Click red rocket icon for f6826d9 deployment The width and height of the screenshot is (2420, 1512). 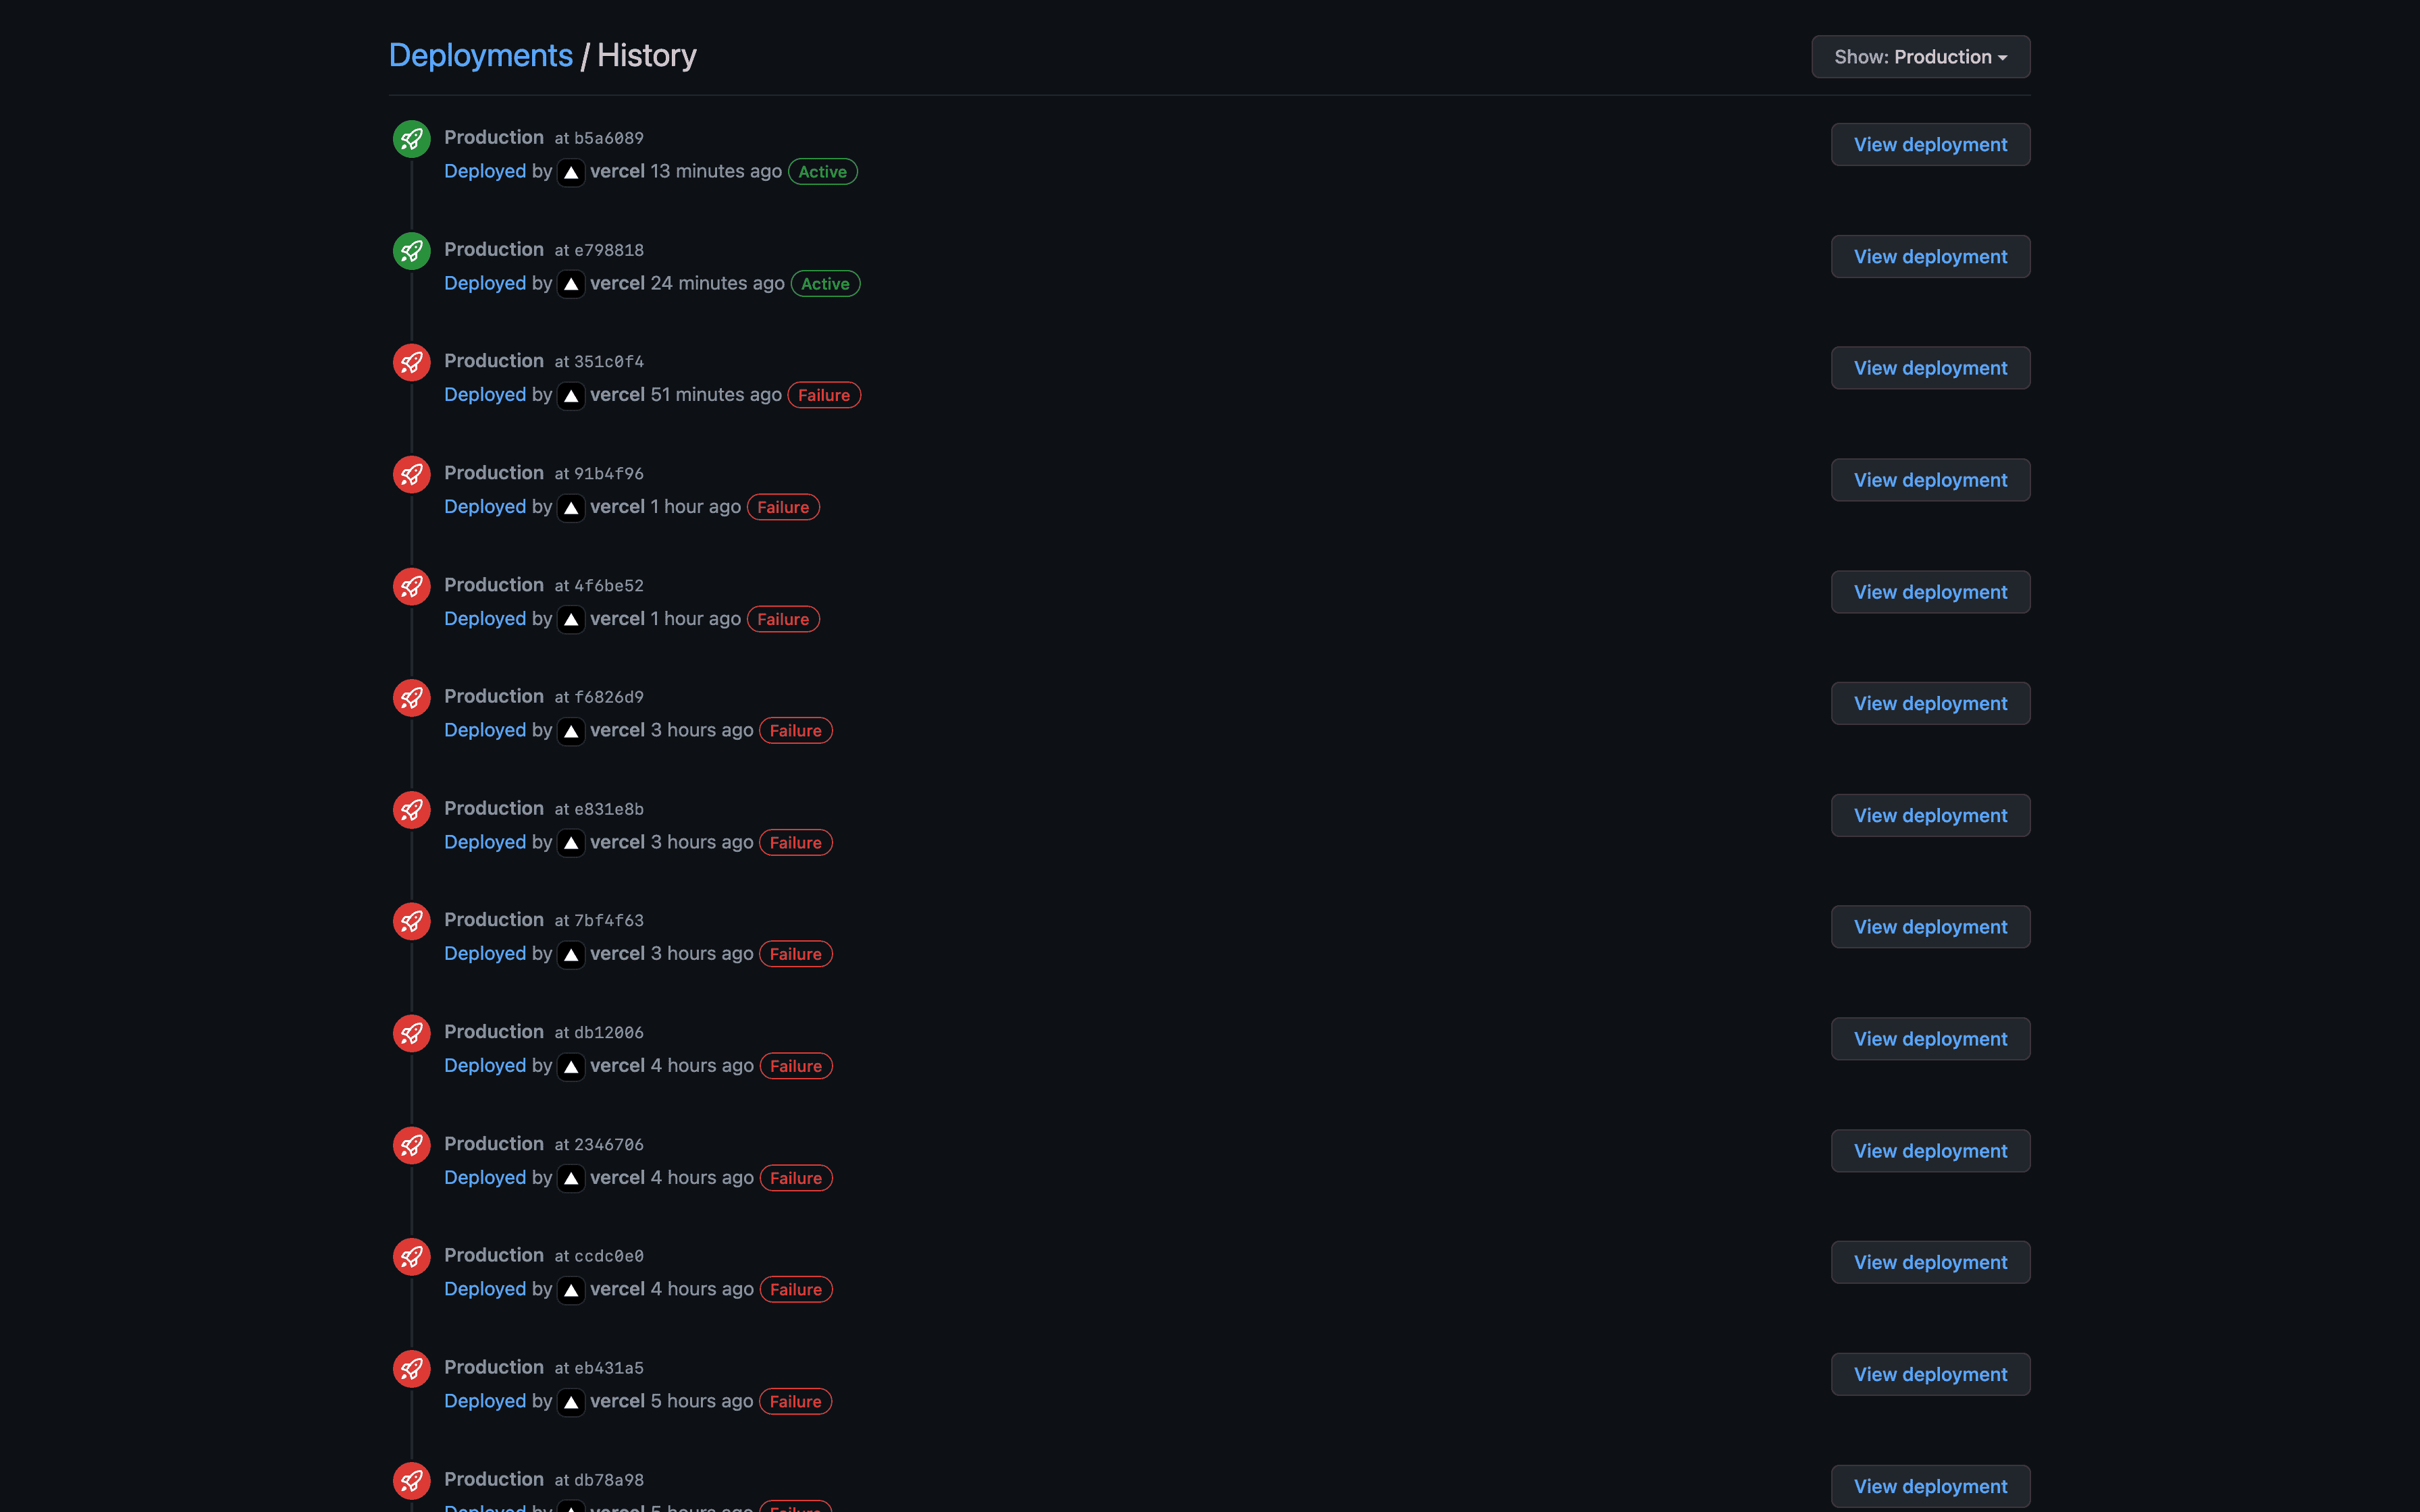click(x=411, y=698)
